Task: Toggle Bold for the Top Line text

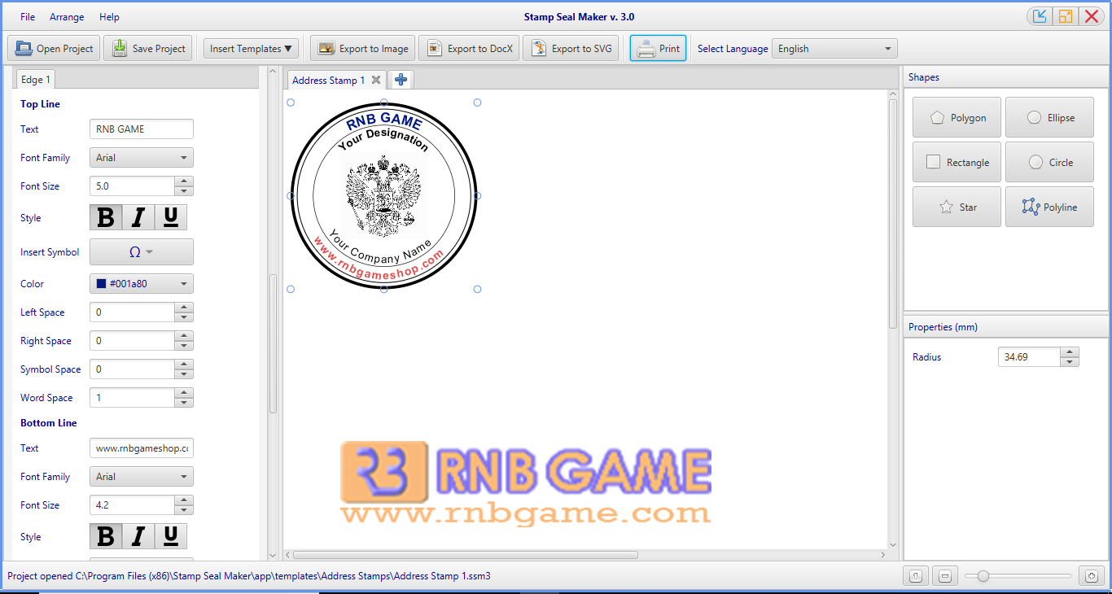Action: (x=106, y=218)
